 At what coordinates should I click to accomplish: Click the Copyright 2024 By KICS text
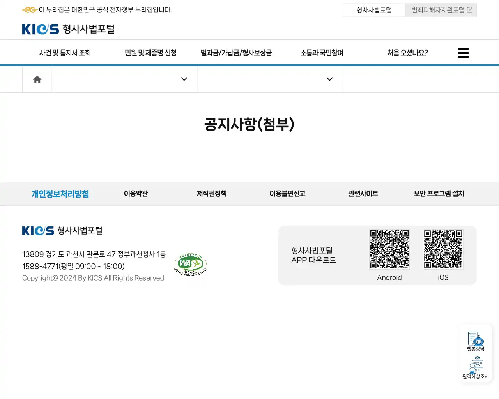coord(94,278)
